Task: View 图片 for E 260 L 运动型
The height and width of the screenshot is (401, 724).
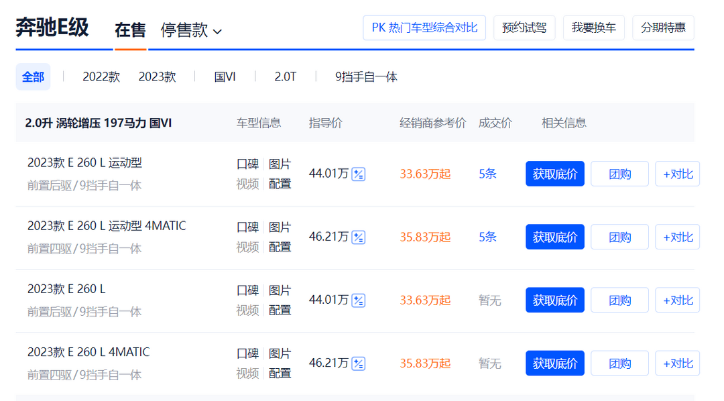Action: click(280, 164)
